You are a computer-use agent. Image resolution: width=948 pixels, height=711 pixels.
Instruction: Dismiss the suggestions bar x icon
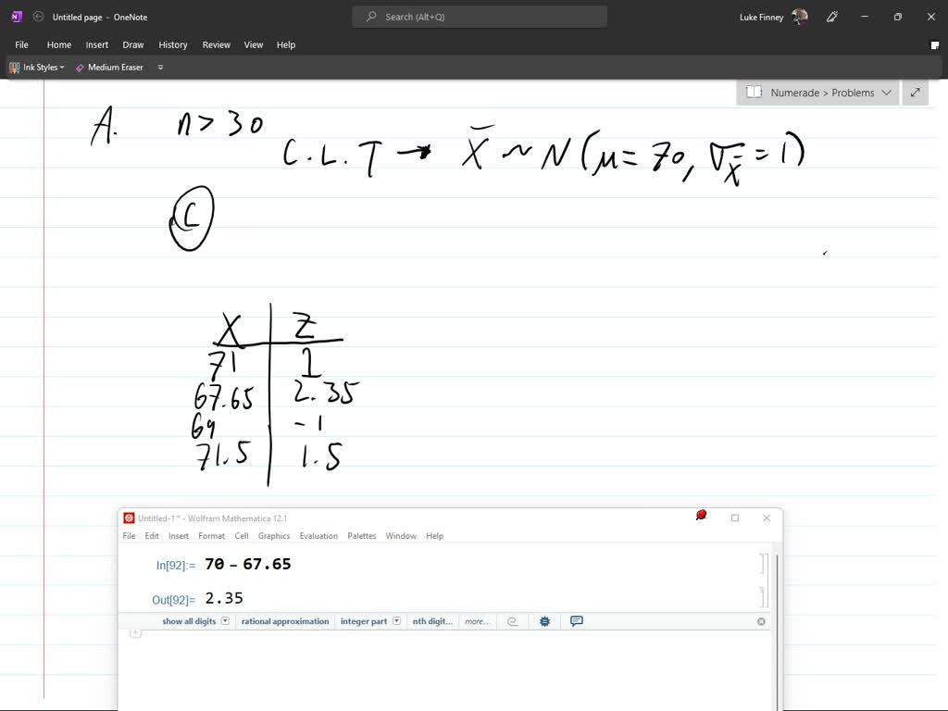(x=761, y=621)
